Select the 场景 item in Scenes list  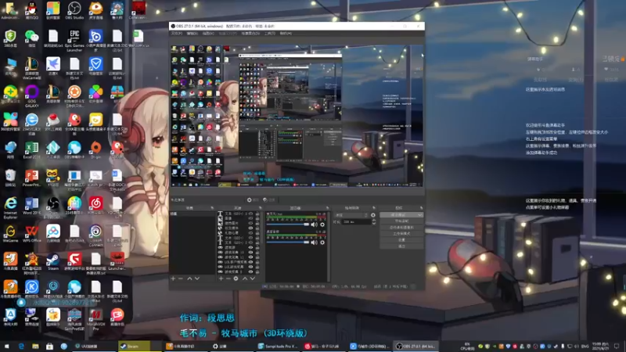[x=192, y=214]
